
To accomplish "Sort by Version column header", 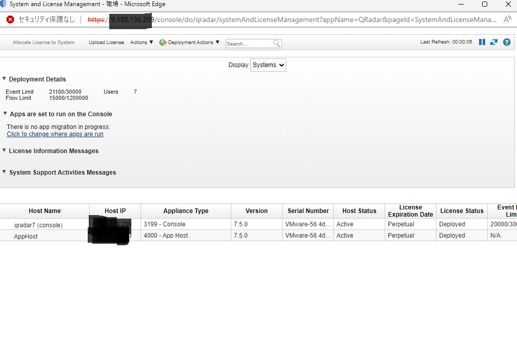I will coord(256,211).
